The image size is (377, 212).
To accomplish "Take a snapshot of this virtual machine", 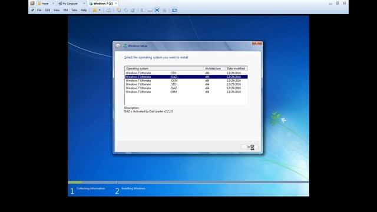I will coord(119,10).
